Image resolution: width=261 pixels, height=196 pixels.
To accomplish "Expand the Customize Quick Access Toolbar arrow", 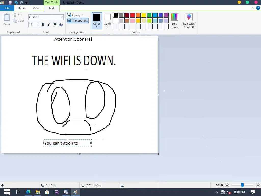I will 26,3.
